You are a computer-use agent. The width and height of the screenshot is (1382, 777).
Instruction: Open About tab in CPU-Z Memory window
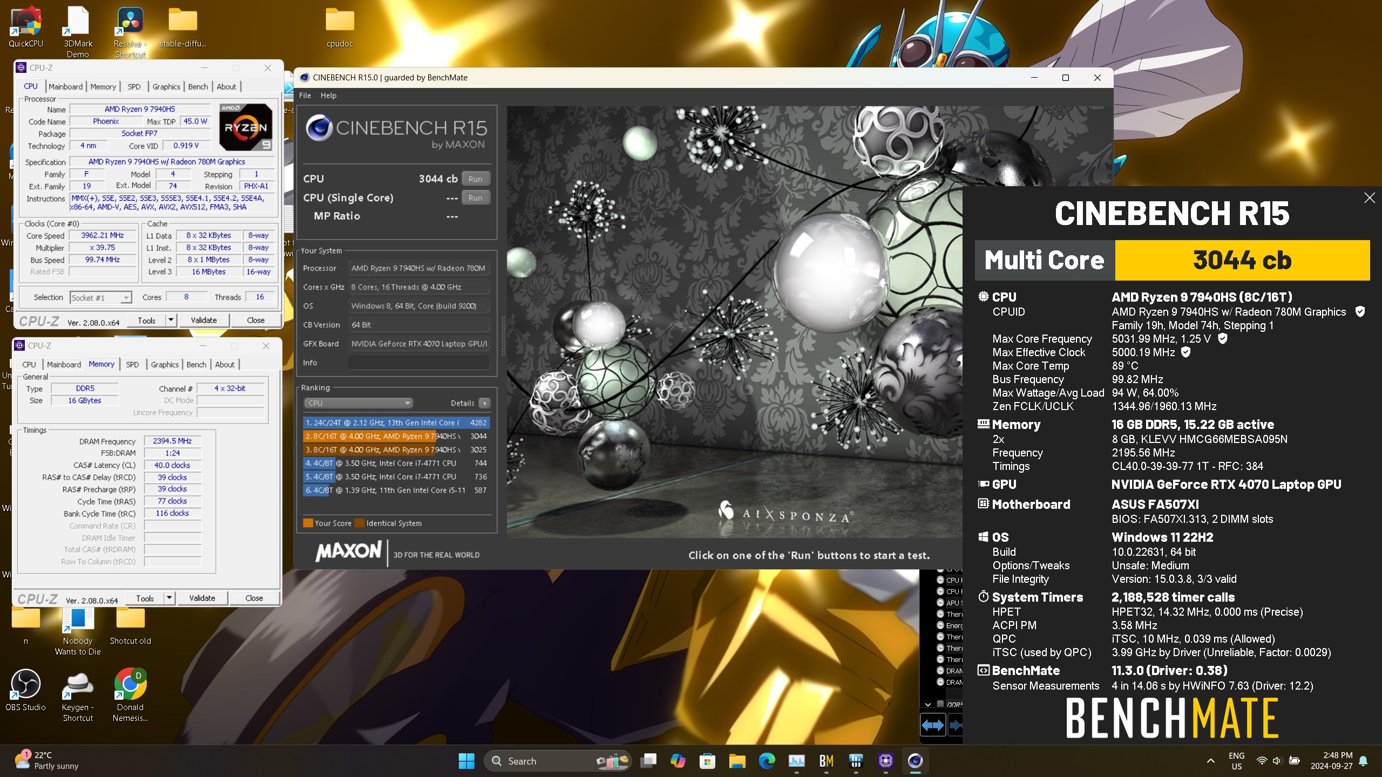coord(225,364)
